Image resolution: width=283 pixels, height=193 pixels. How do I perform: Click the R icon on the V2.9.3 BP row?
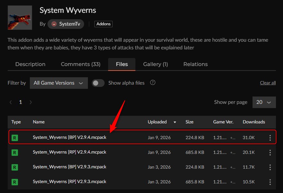pyautogui.click(x=14, y=167)
